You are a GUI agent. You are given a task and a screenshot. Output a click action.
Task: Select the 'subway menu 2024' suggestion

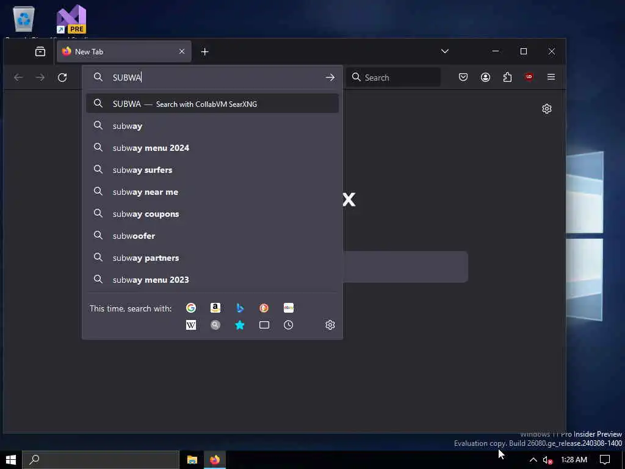click(212, 148)
